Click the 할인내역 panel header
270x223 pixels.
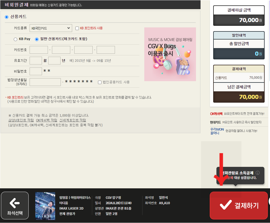pos(239,35)
